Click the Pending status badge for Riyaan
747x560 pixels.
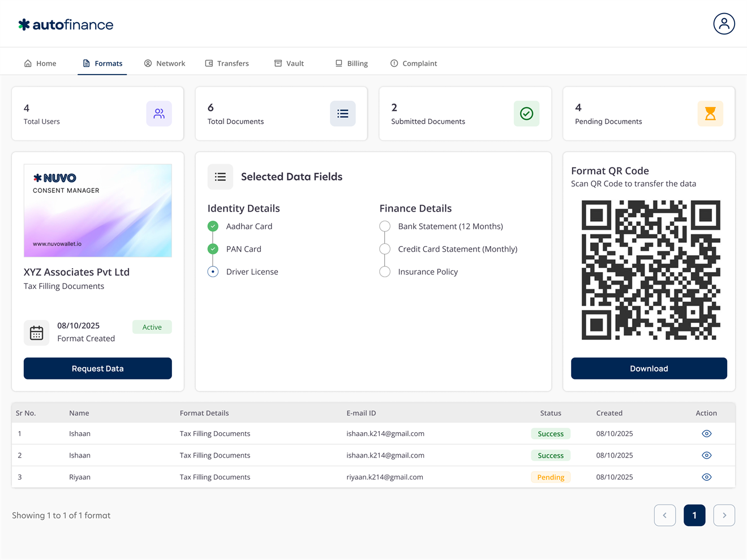[x=551, y=477]
